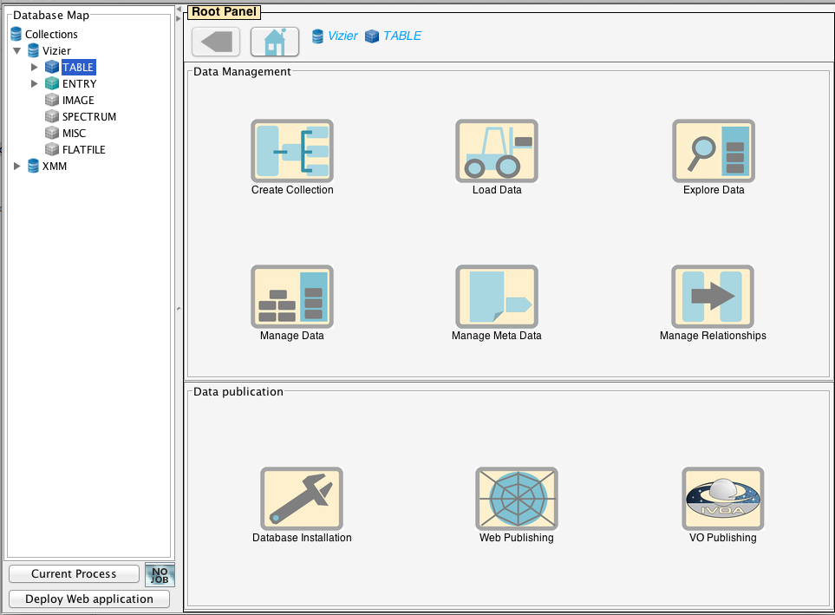Open the Database Installation wrench icon

[x=302, y=498]
